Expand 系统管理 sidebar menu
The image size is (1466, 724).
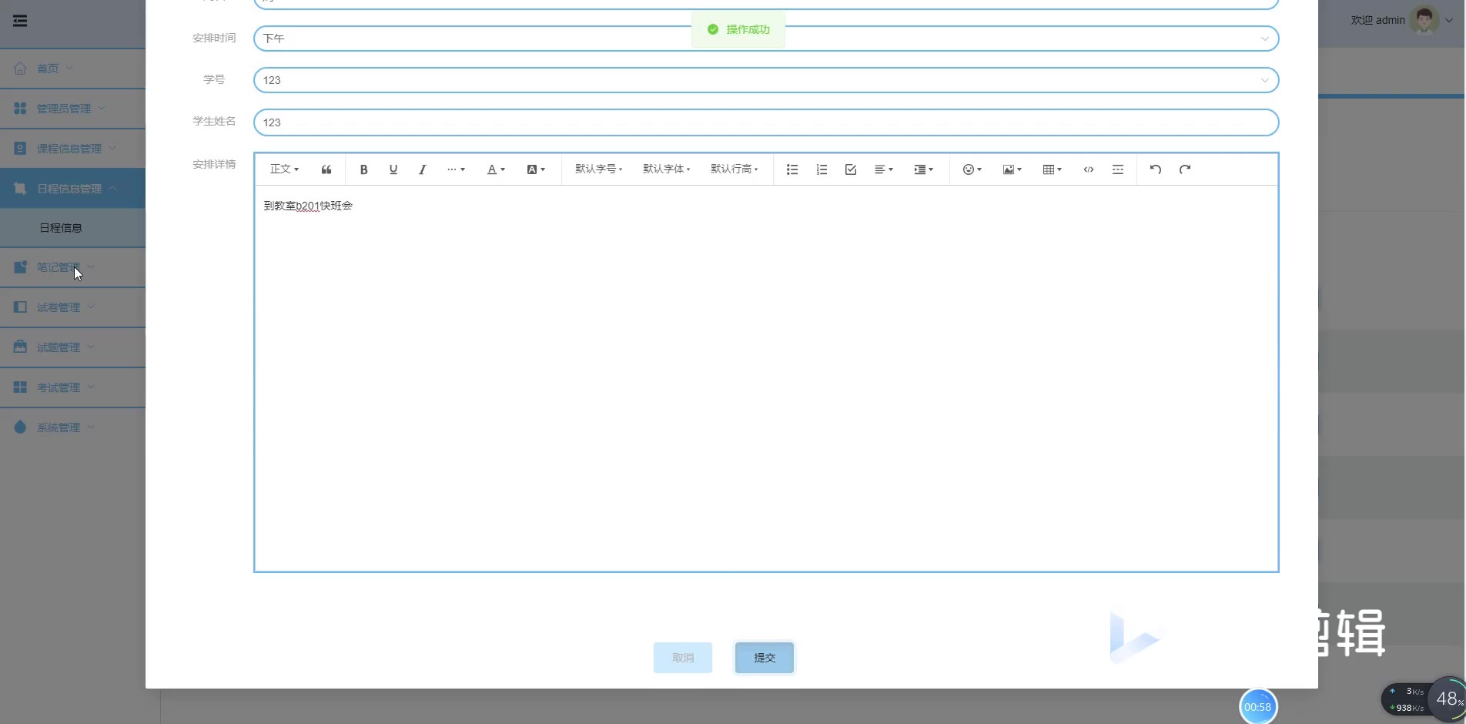72,427
